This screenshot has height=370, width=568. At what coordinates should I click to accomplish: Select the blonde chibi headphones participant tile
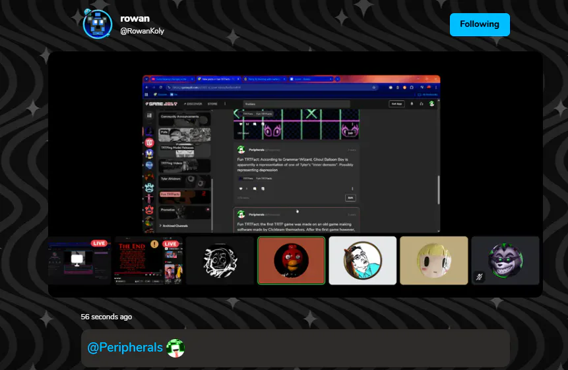coord(434,261)
